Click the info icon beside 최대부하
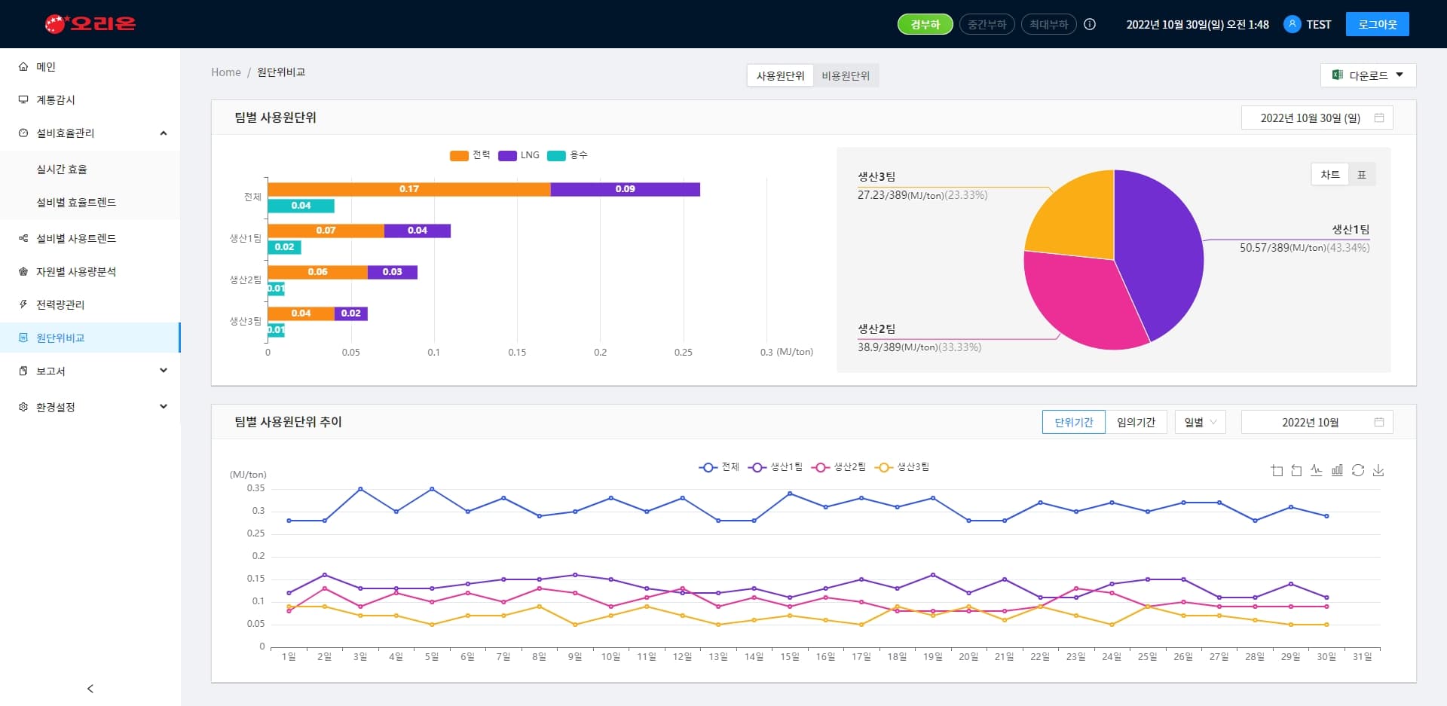1447x706 pixels. [x=1090, y=24]
